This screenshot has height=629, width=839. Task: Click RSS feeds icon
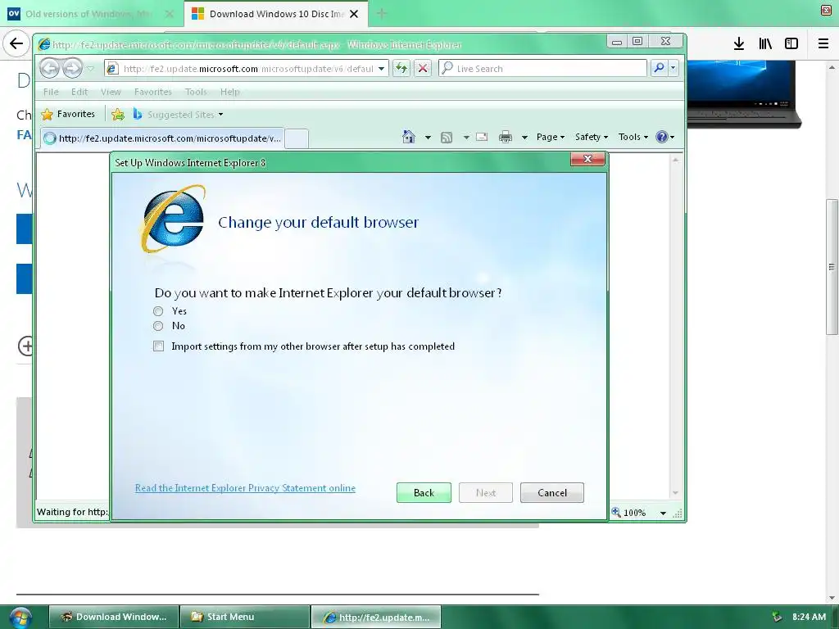(447, 138)
